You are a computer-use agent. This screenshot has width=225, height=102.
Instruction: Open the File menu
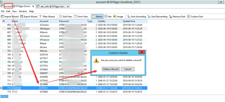pyautogui.click(x=3, y=11)
